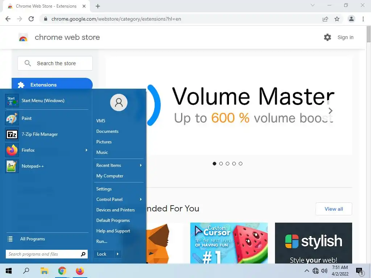Click the magnifier in the start menu search box
This screenshot has height=278, width=371.
click(x=83, y=254)
